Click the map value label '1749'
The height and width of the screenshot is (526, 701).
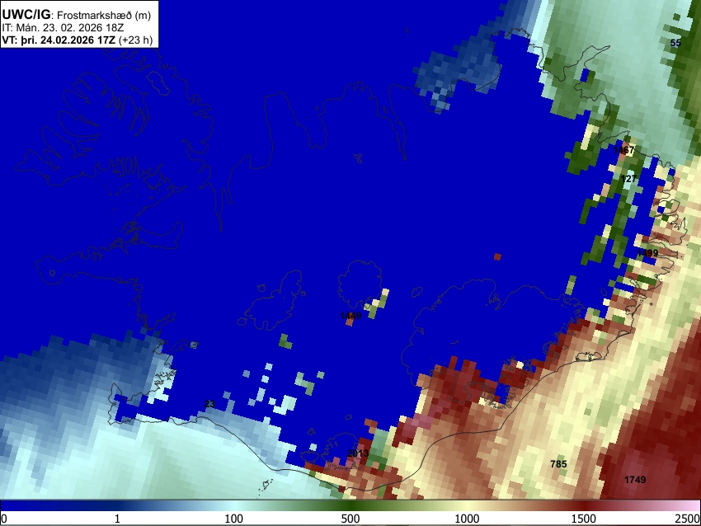(635, 480)
